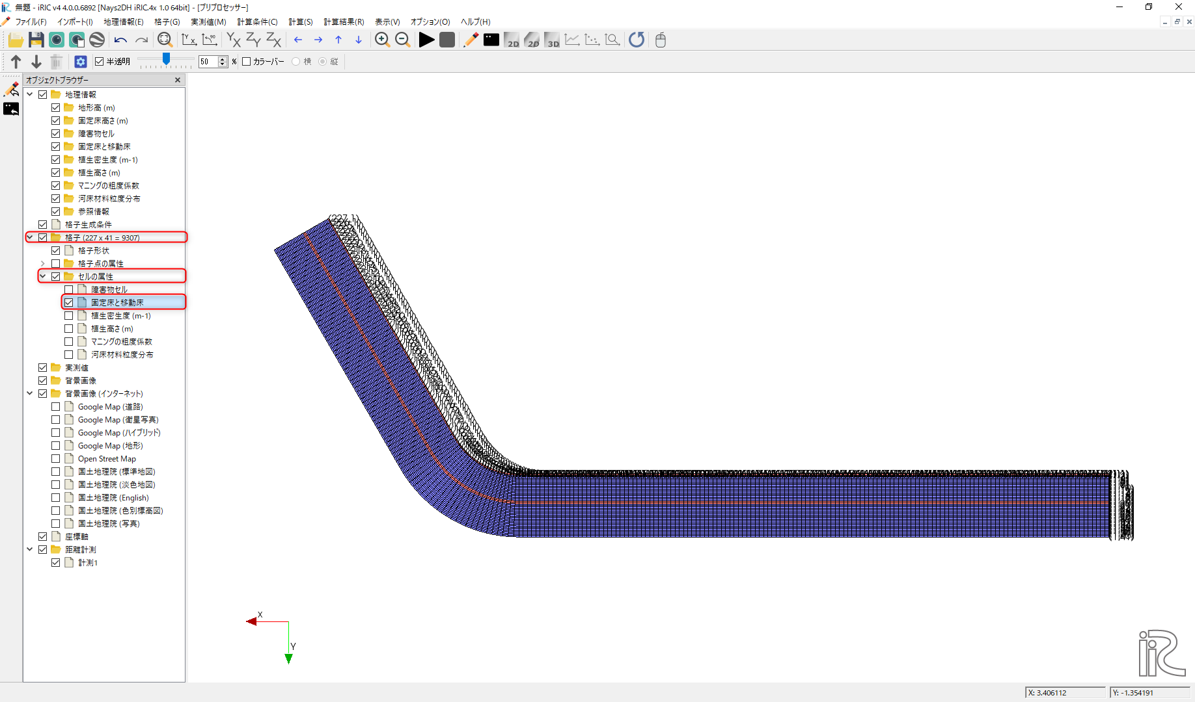Move view down with blue down arrow
The height and width of the screenshot is (702, 1195).
click(359, 40)
